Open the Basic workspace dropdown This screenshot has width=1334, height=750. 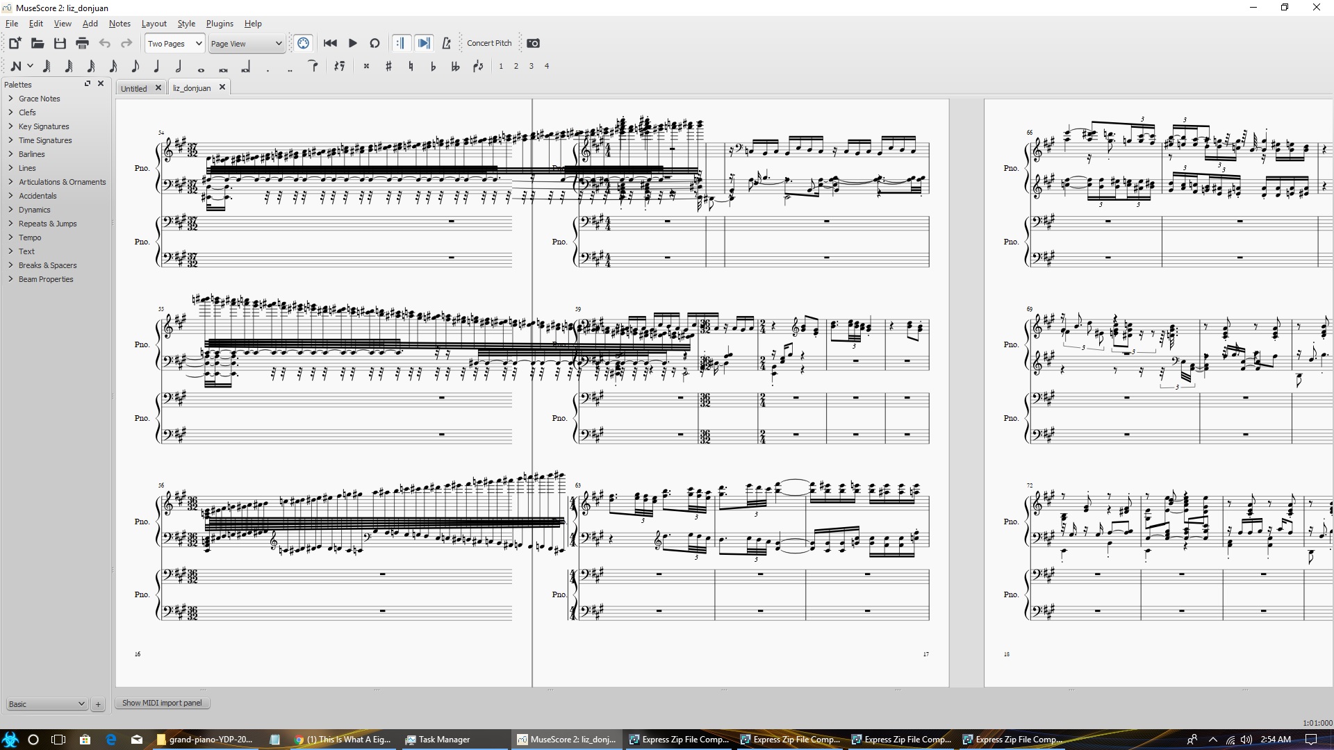coord(47,703)
